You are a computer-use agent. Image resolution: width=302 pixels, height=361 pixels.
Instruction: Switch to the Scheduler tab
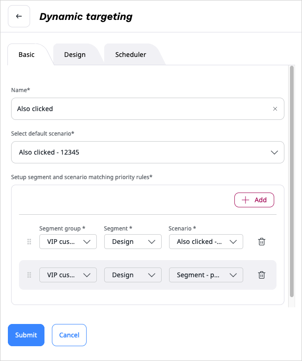coord(131,55)
